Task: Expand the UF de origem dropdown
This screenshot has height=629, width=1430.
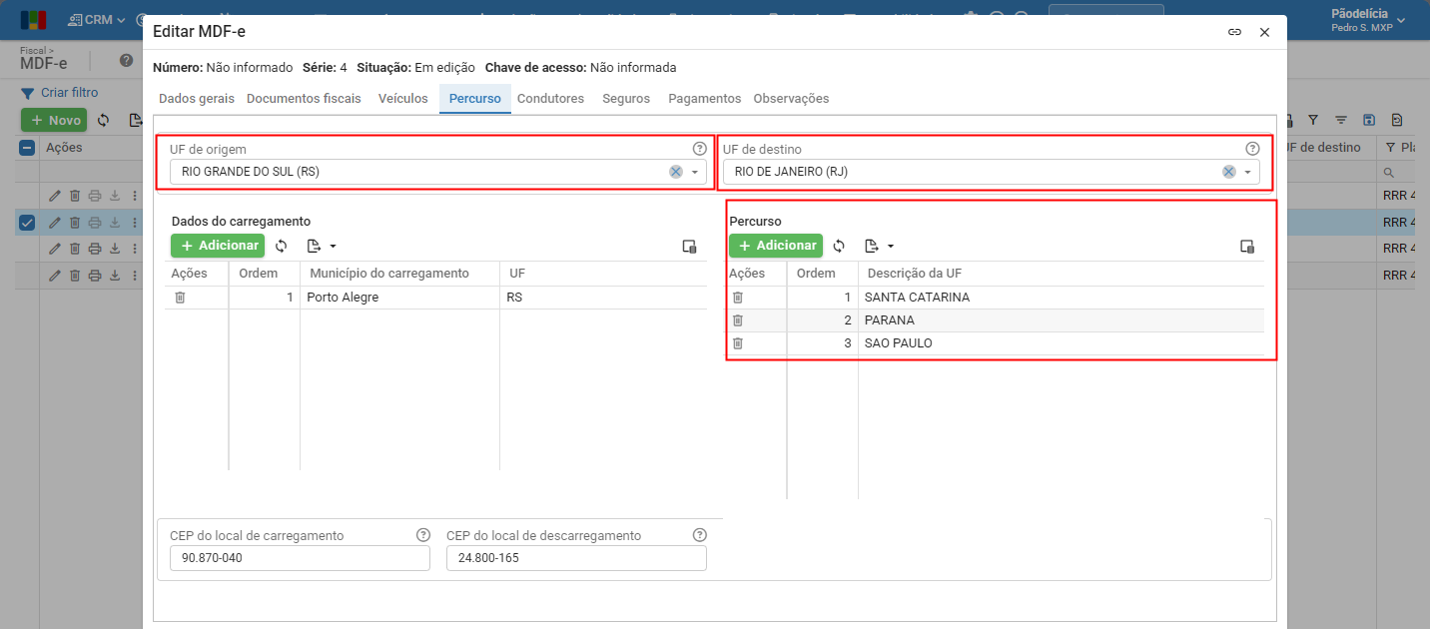Action: (x=695, y=172)
